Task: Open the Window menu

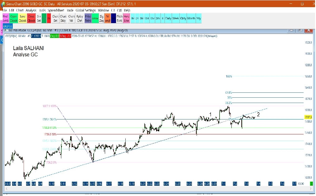Action: [x=103, y=10]
